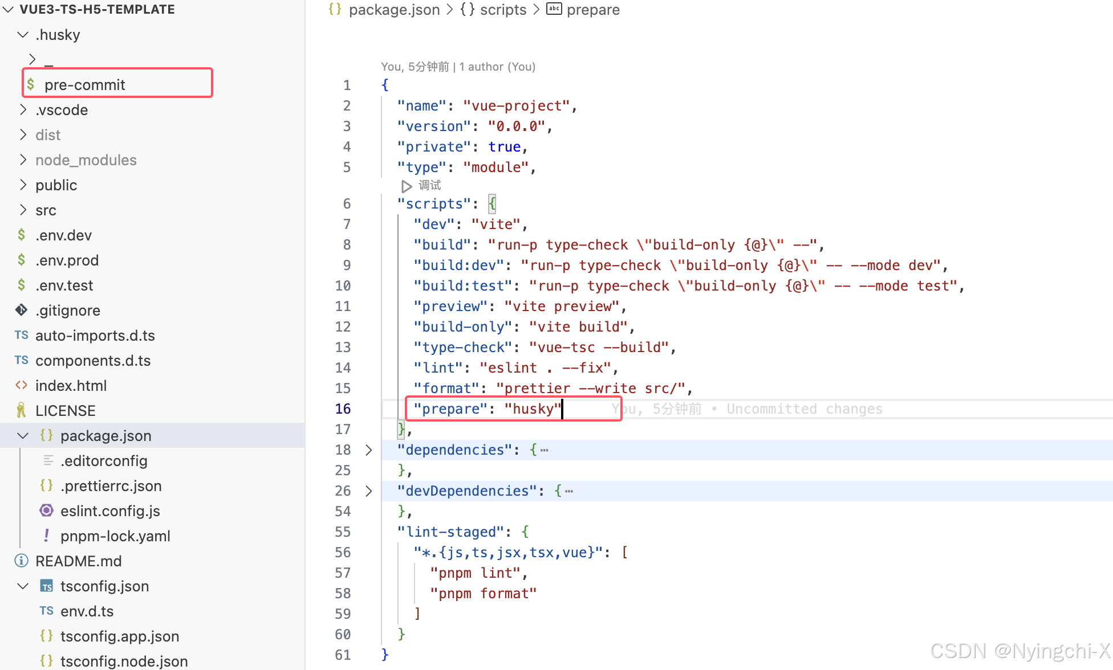
Task: Expand the .vscode folder
Action: point(23,109)
